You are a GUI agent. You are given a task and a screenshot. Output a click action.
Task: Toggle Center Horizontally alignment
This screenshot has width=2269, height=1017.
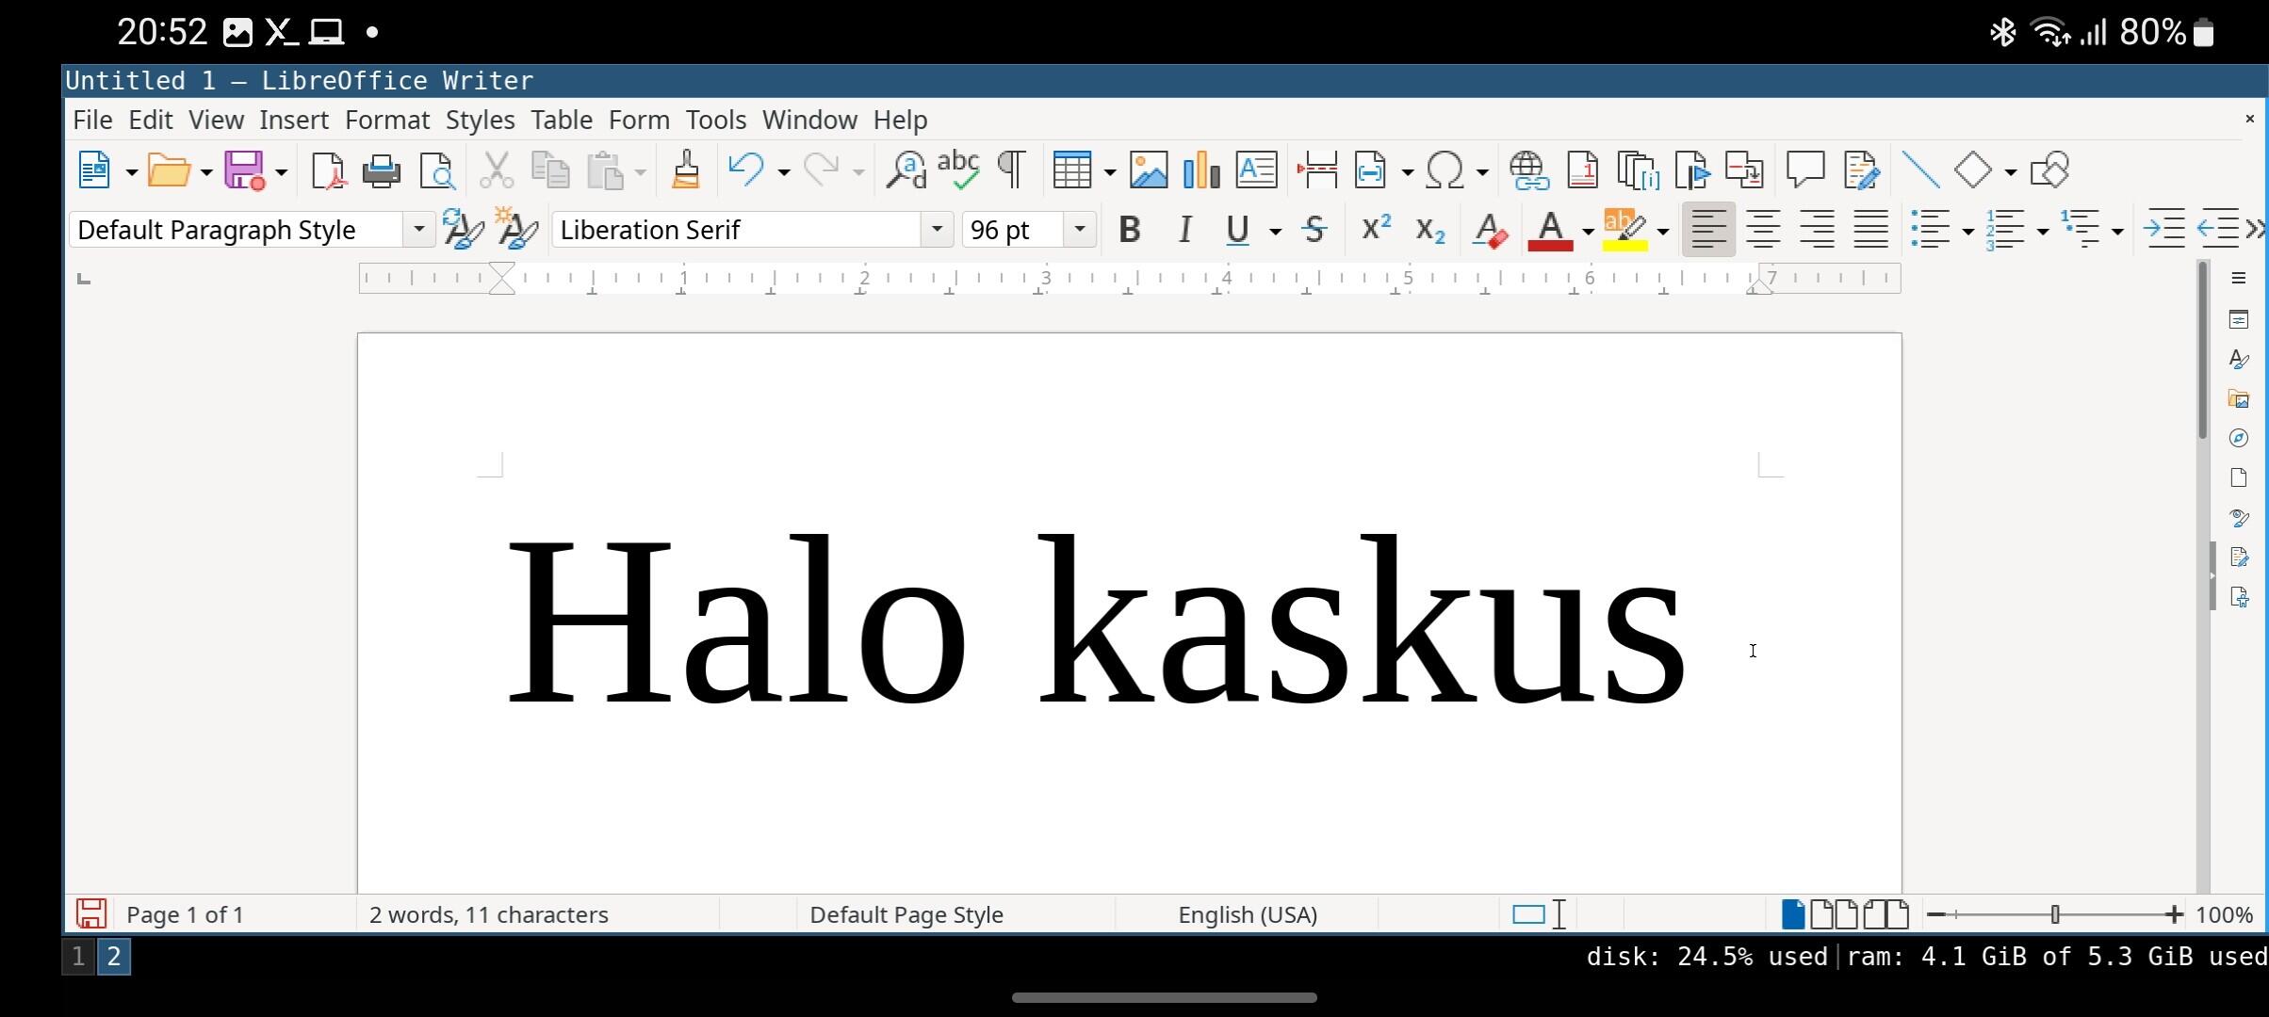coord(1762,230)
